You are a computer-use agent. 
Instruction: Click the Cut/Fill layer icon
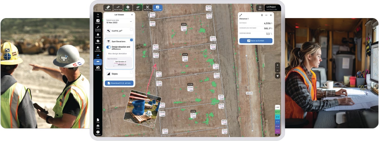(x=109, y=31)
